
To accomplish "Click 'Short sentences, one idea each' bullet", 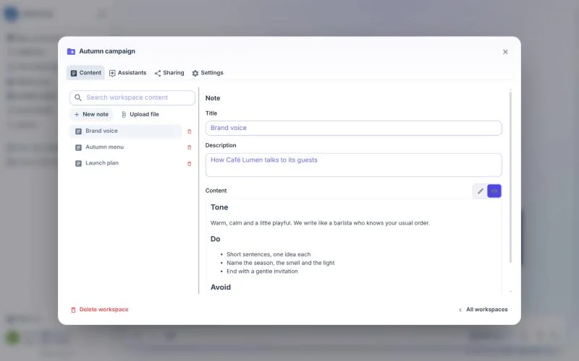I will coord(269,255).
